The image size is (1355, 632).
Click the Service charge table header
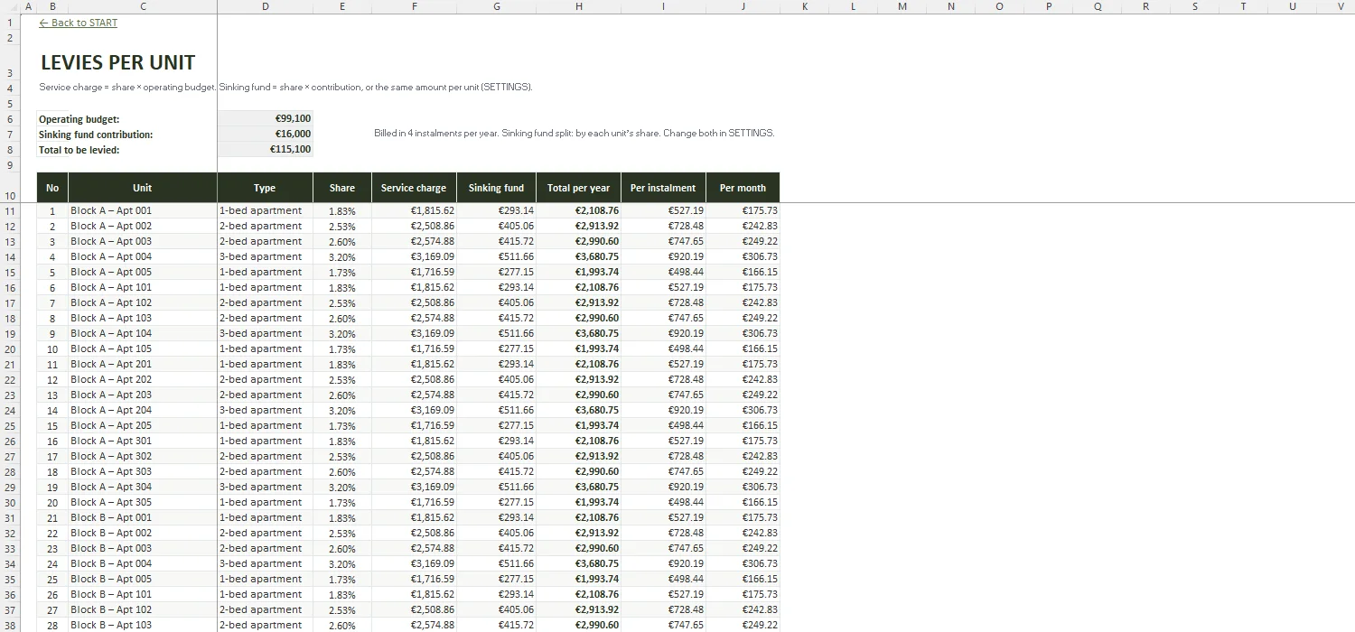(x=414, y=188)
